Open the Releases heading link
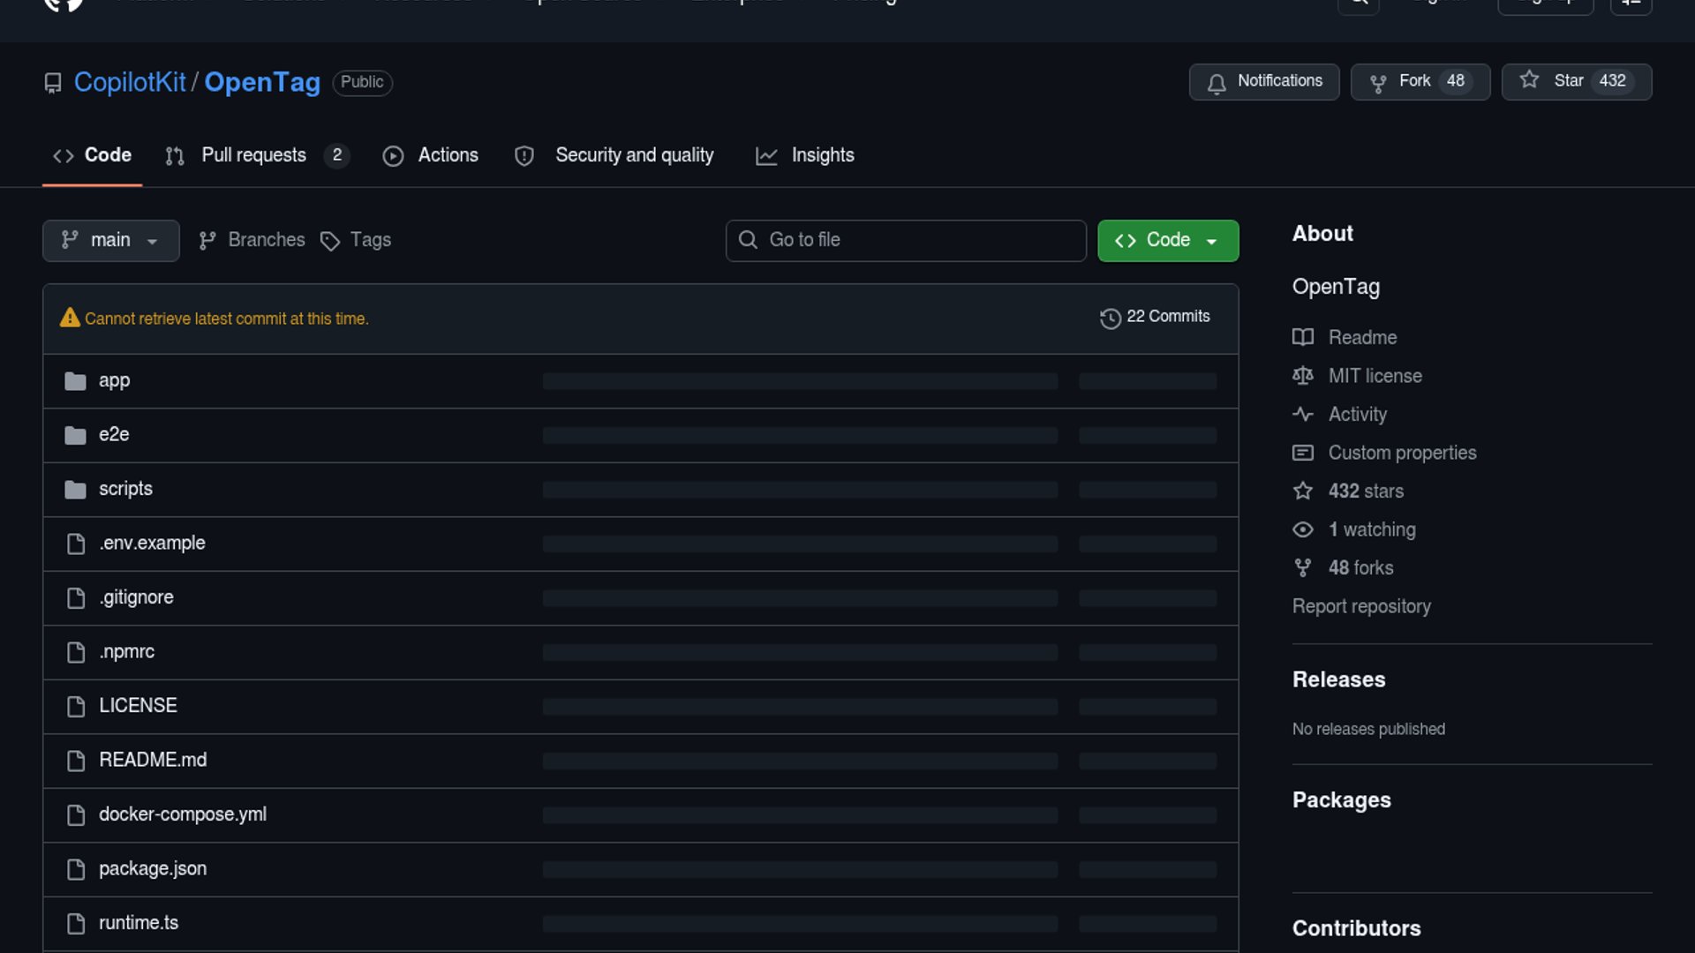1695x953 pixels. click(x=1338, y=679)
